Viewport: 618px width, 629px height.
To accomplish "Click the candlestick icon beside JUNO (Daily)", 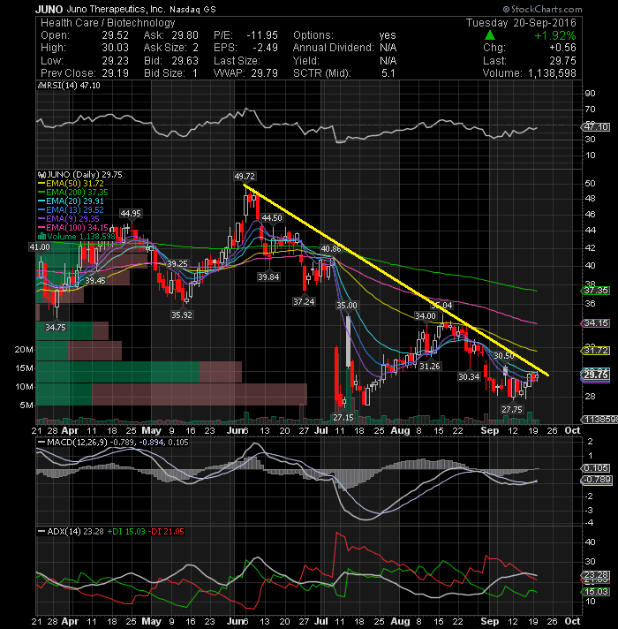I will point(41,175).
